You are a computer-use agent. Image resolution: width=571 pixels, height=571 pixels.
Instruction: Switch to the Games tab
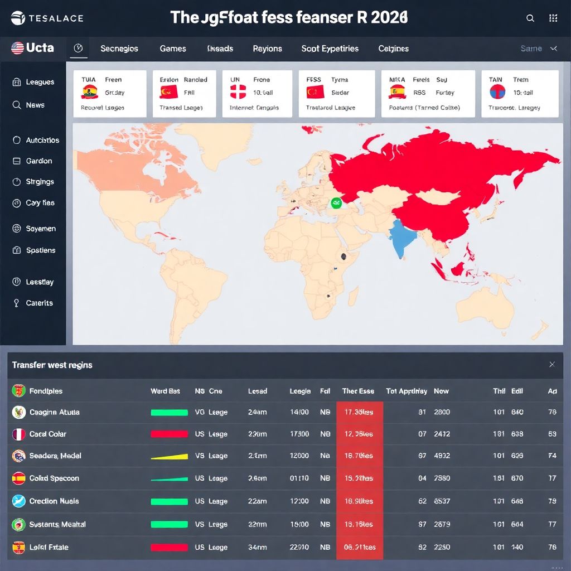pyautogui.click(x=173, y=49)
